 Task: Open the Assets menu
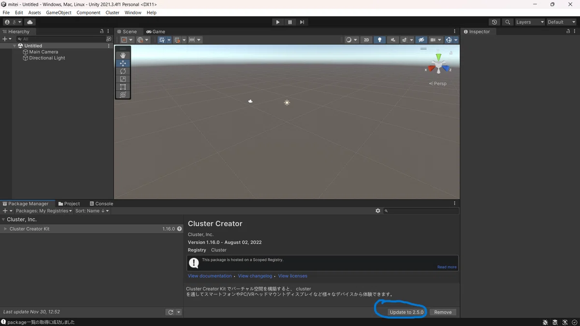point(34,13)
